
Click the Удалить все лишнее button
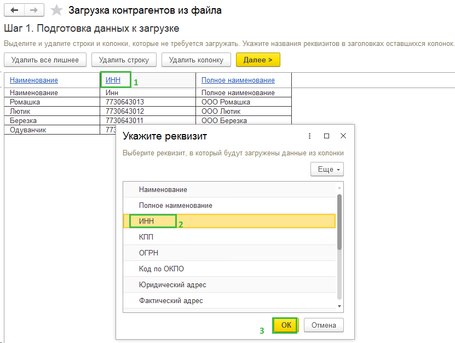45,60
